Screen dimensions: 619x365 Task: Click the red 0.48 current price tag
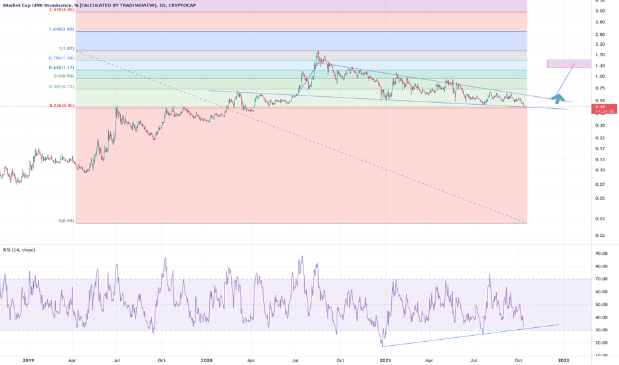tap(604, 109)
